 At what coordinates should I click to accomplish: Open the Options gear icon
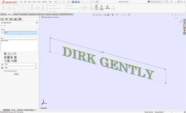tap(97, 2)
